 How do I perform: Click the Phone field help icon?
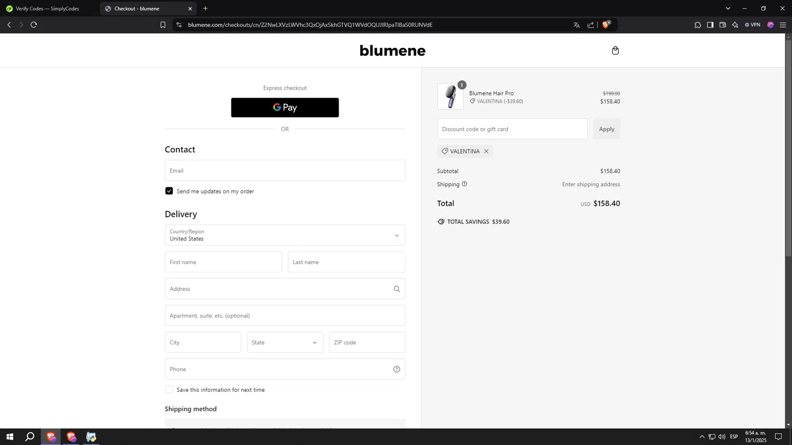coord(397,369)
